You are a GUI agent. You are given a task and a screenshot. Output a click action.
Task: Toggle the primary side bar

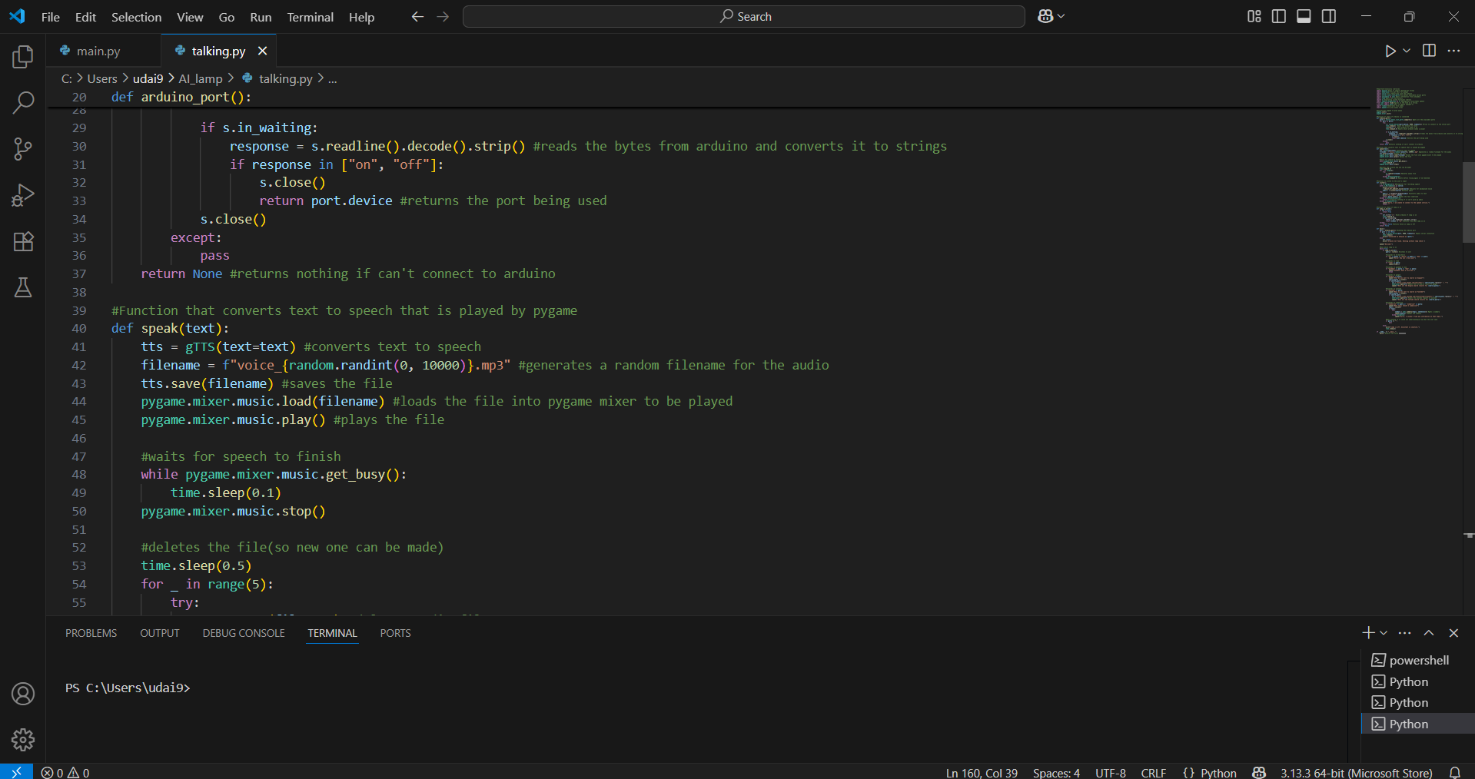click(x=1279, y=16)
